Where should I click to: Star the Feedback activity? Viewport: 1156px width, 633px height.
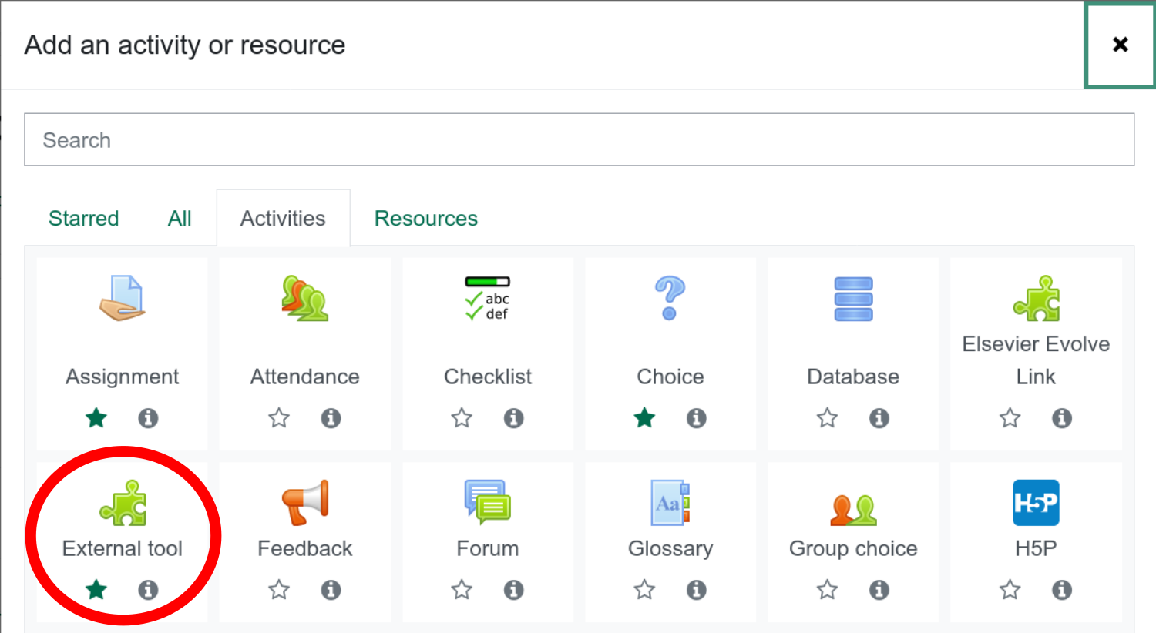(x=279, y=590)
